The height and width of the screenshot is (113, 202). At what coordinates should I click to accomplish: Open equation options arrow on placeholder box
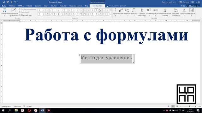tap(134, 62)
